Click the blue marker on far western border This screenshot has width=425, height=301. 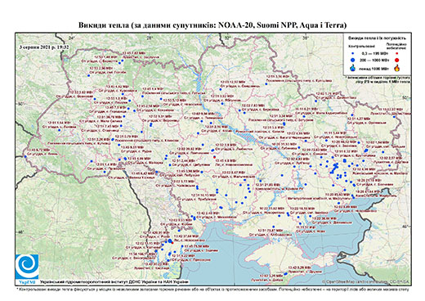[x=25, y=156]
